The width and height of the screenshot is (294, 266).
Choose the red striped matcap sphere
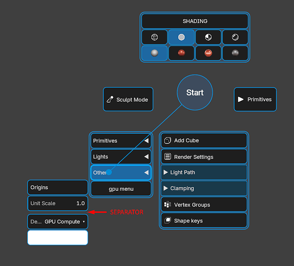tap(208, 53)
